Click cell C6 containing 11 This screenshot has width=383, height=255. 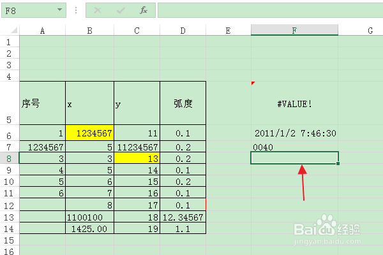(x=137, y=133)
